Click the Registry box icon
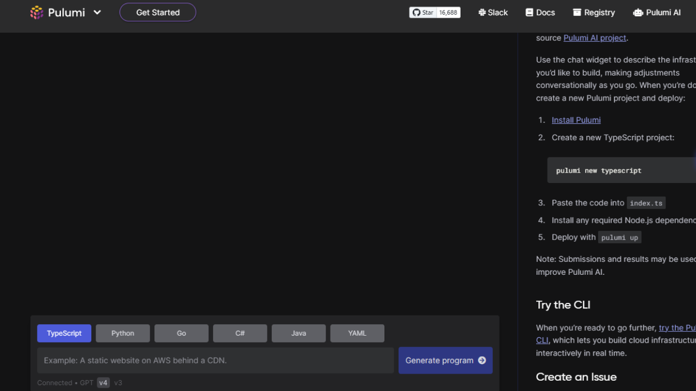 [x=577, y=12]
